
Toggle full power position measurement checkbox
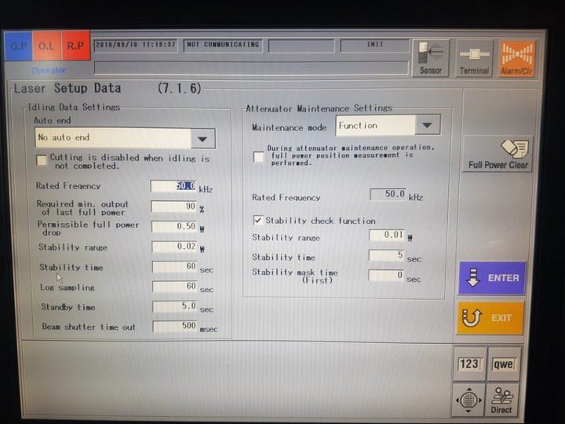point(258,157)
